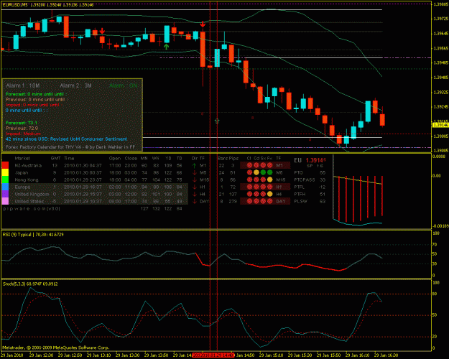Click the green Sx signal dot in M5 row

pos(263,172)
